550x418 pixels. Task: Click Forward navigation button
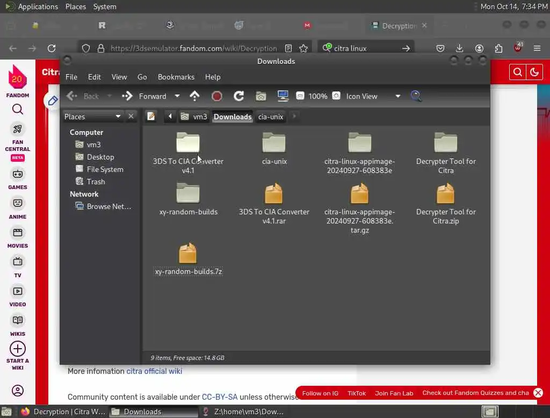[x=144, y=96]
